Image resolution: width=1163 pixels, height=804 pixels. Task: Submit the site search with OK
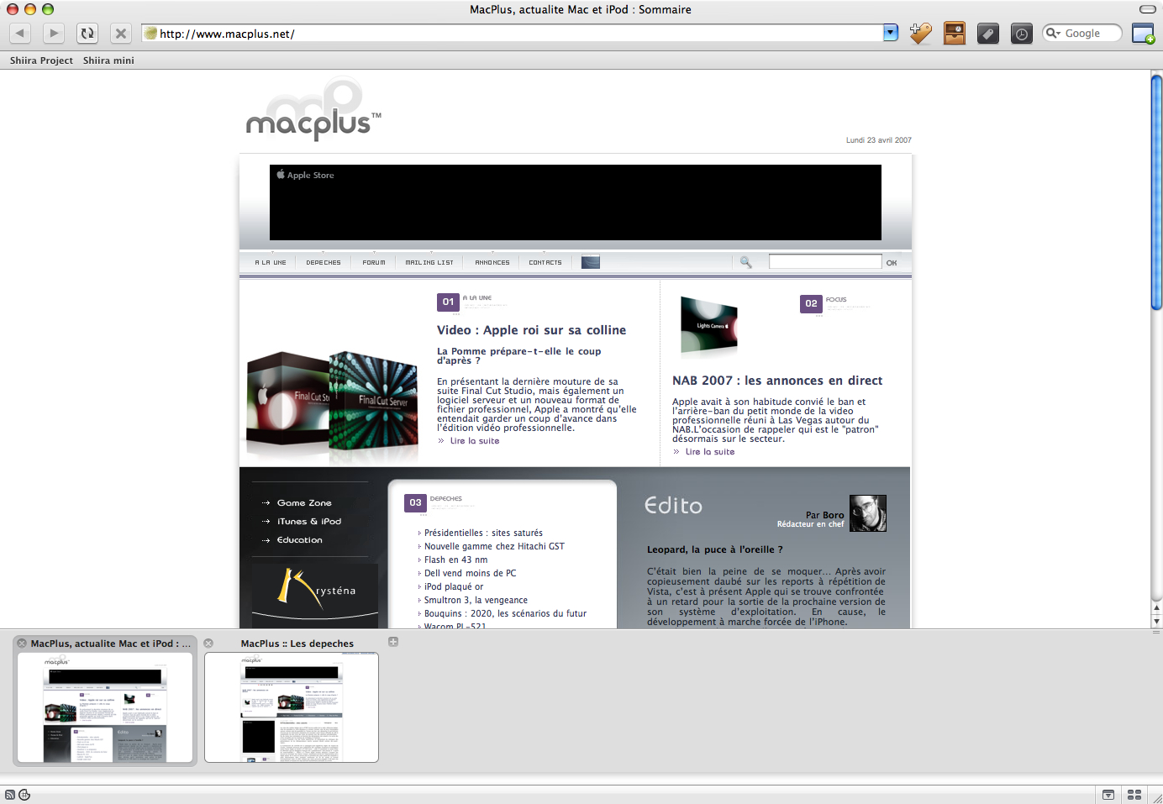click(892, 263)
